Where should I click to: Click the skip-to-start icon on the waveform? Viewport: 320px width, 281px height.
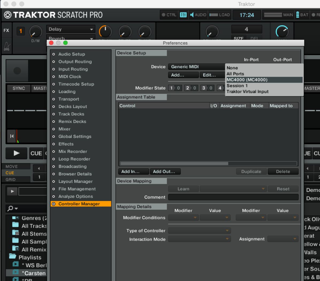coord(12,136)
